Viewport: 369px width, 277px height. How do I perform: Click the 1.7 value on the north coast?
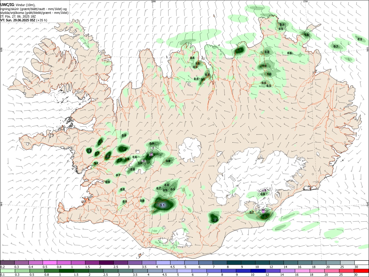tap(240, 50)
